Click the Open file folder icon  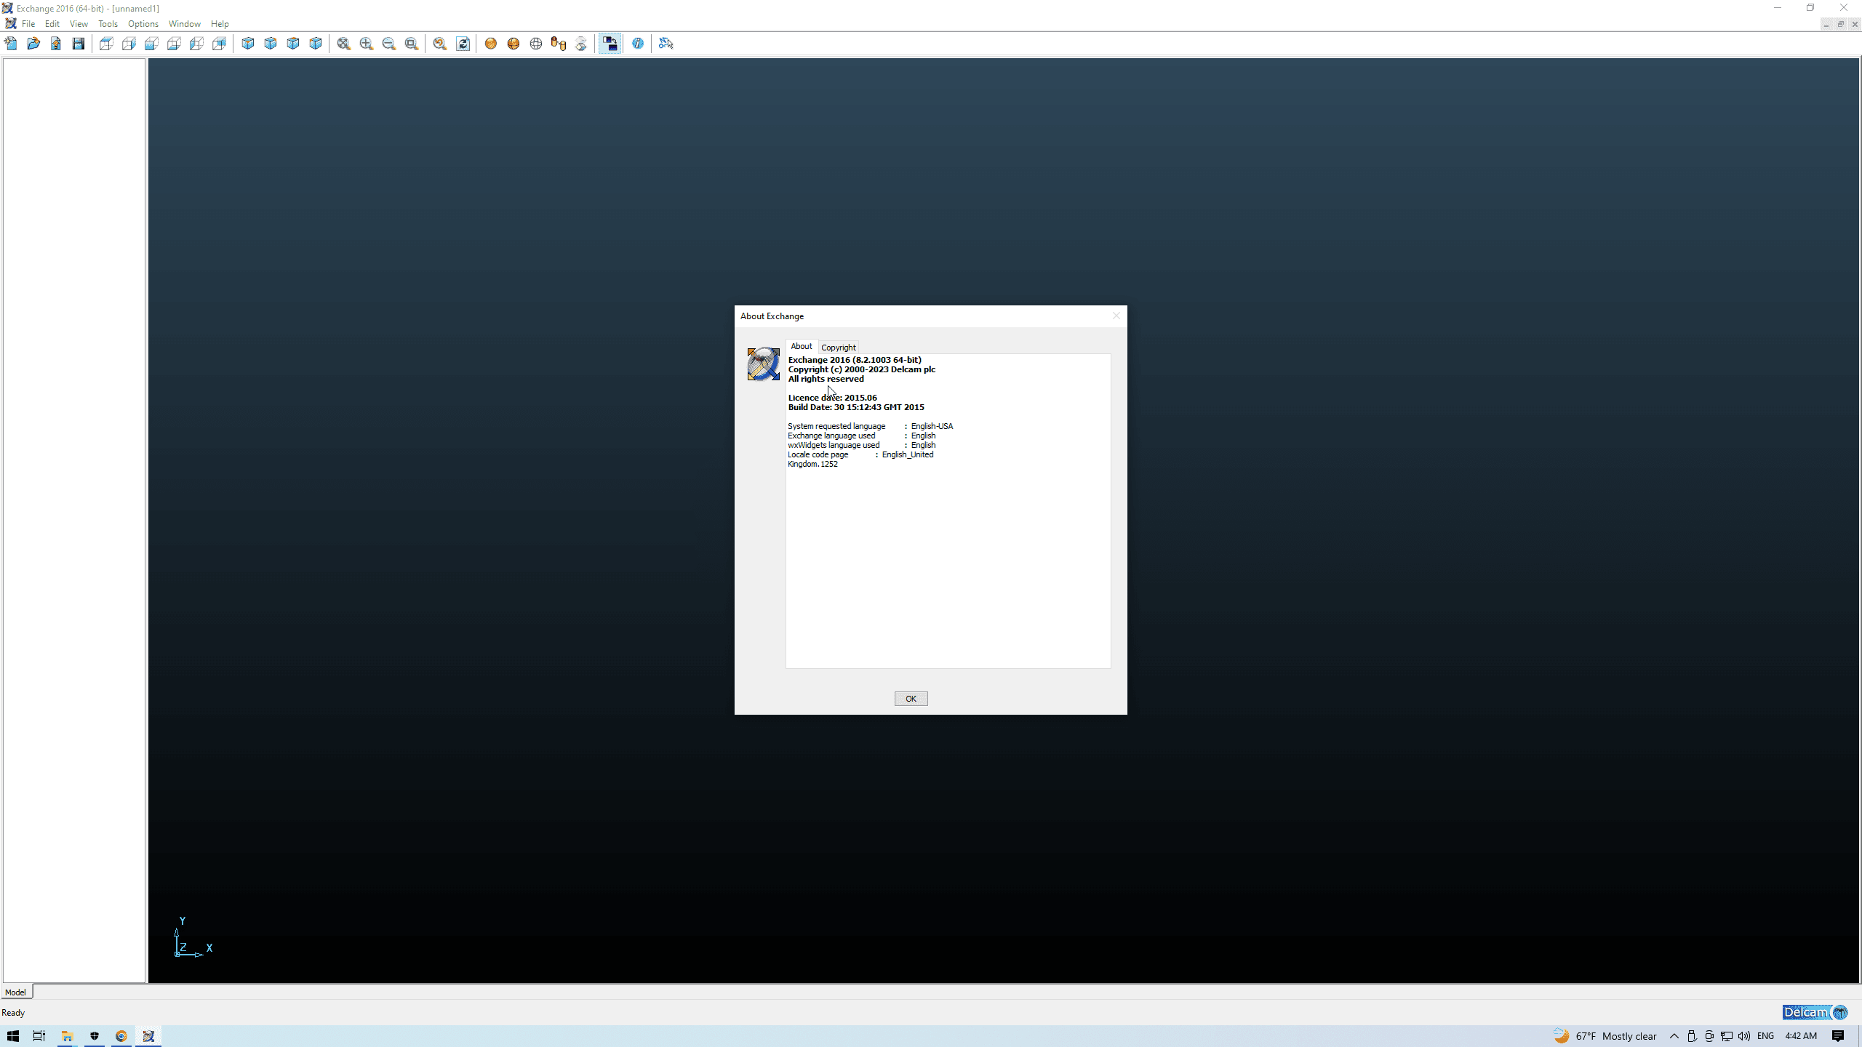[33, 44]
